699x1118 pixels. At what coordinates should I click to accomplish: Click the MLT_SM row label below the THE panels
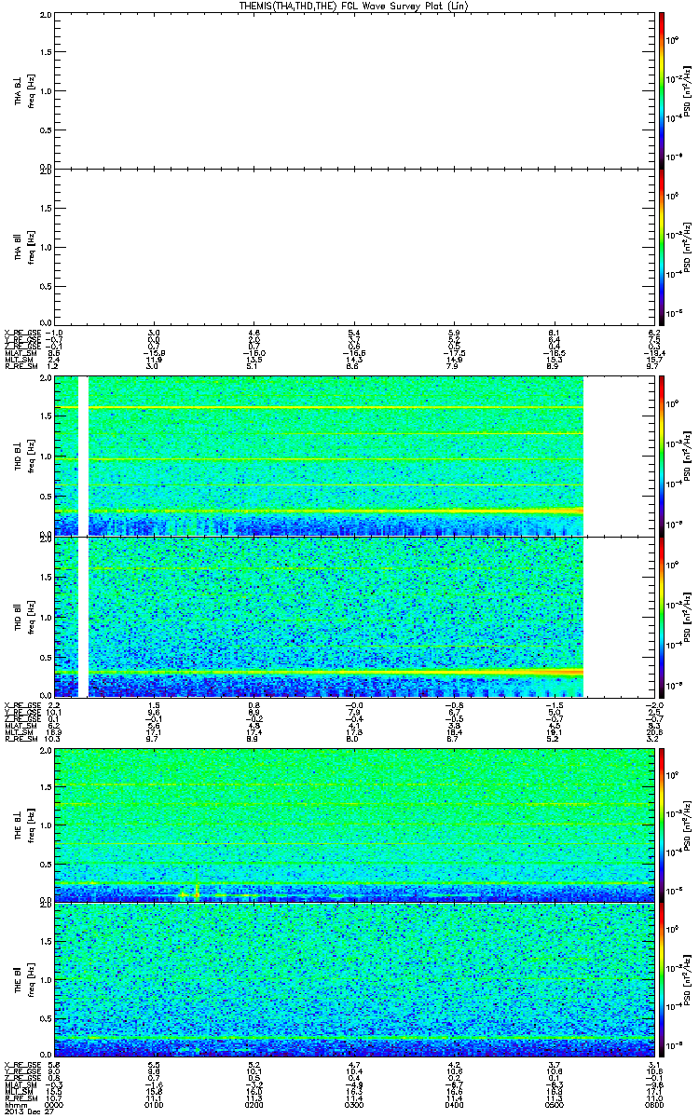(19, 1092)
